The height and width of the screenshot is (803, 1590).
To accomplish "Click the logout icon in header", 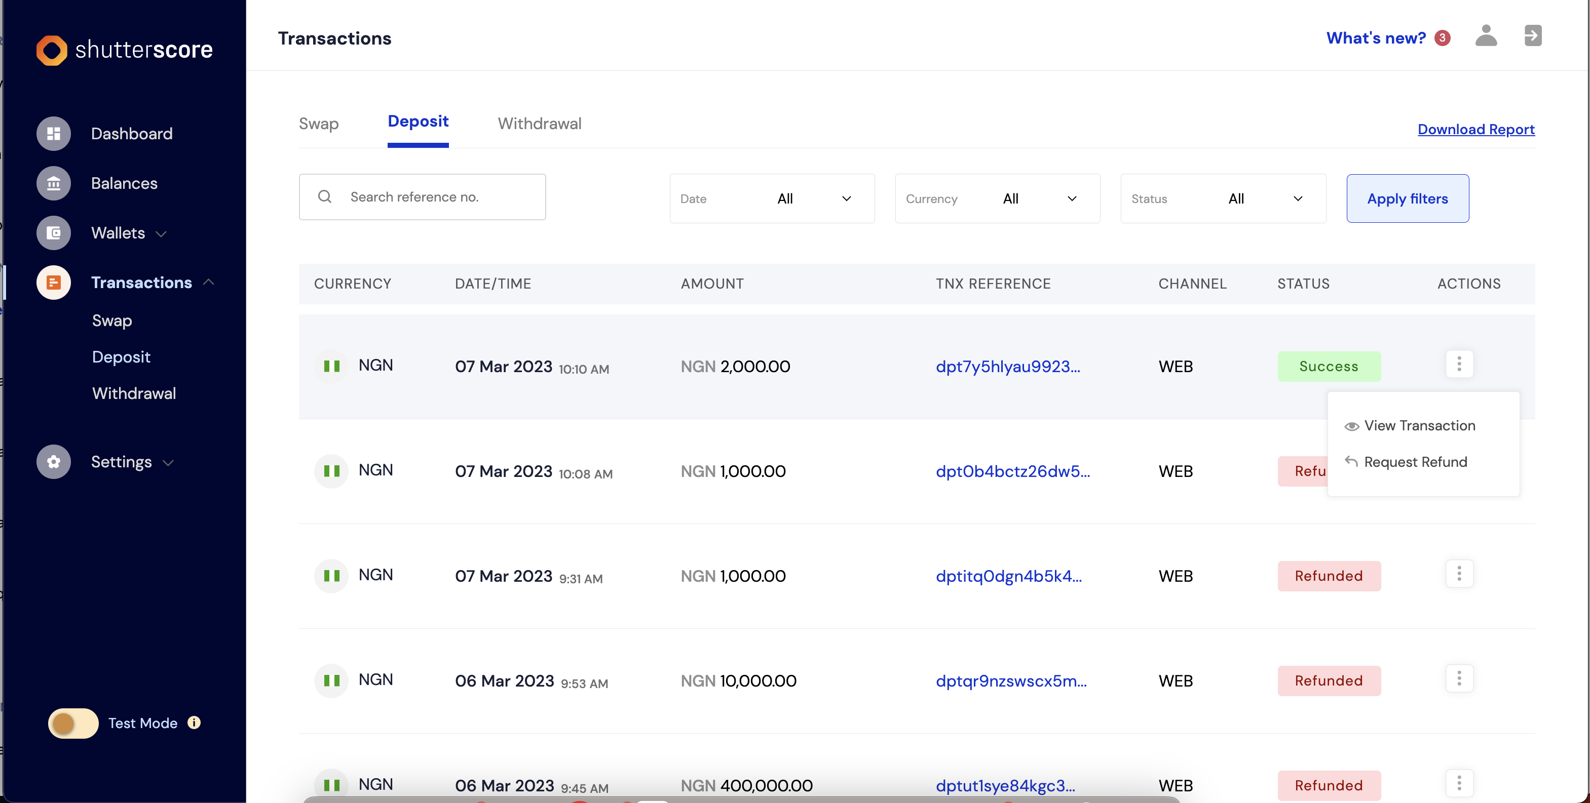I will point(1533,36).
